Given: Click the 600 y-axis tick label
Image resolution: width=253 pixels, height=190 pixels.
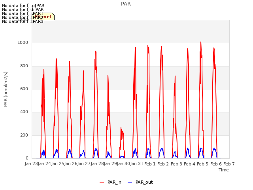Looking at the screenshot, I should [24, 89].
